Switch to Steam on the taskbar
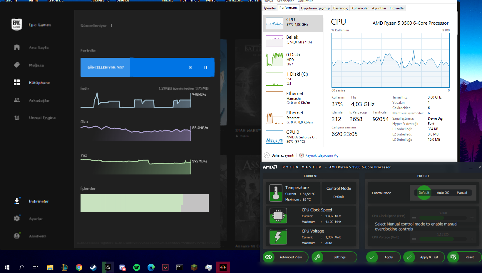This screenshot has width=482, height=273. [93, 267]
